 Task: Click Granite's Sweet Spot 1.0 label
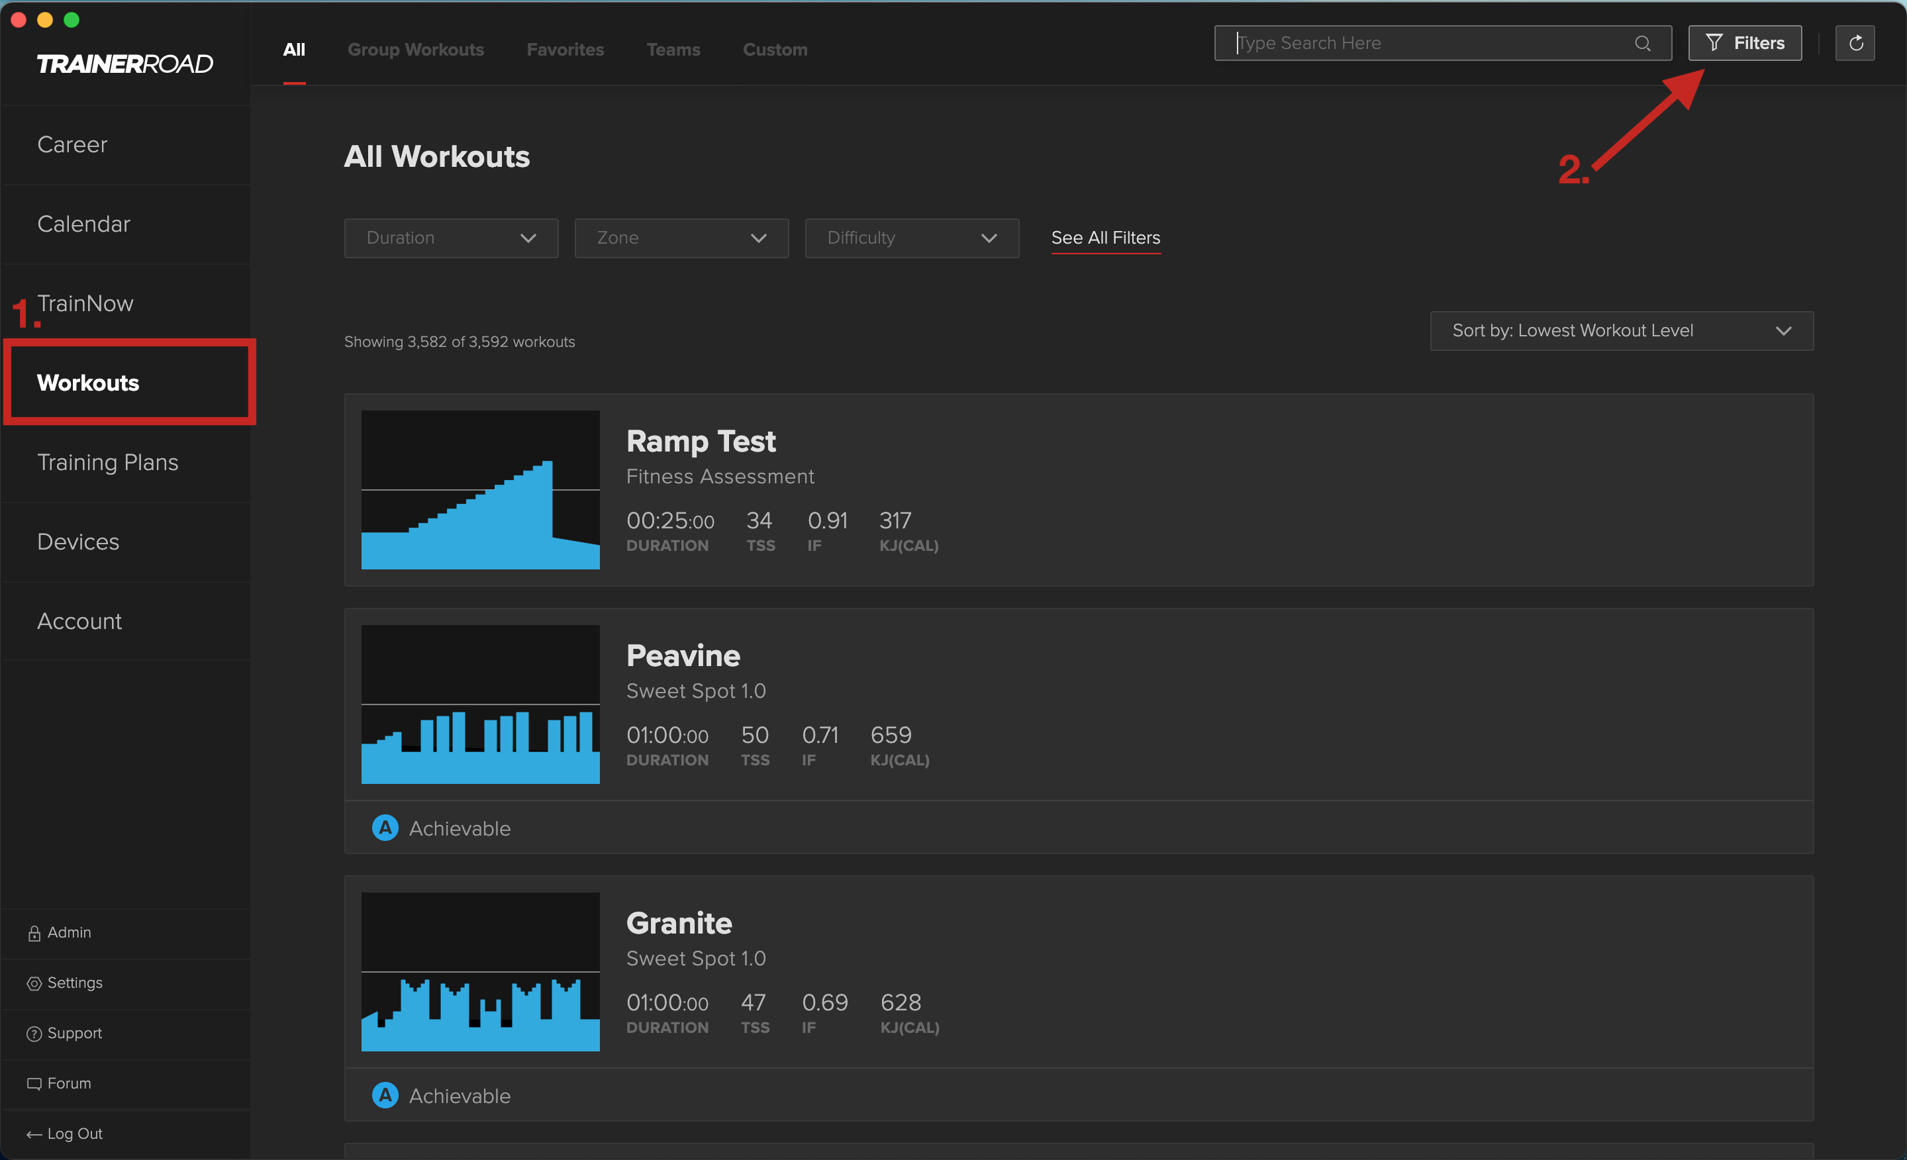pyautogui.click(x=696, y=959)
